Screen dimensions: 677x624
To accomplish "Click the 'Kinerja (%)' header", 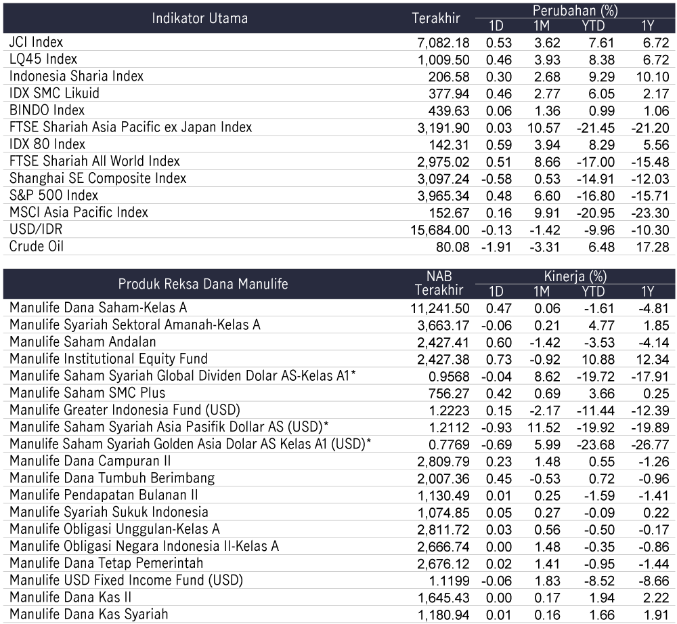I will click(x=575, y=276).
